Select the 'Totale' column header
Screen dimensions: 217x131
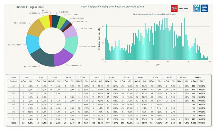(198, 78)
